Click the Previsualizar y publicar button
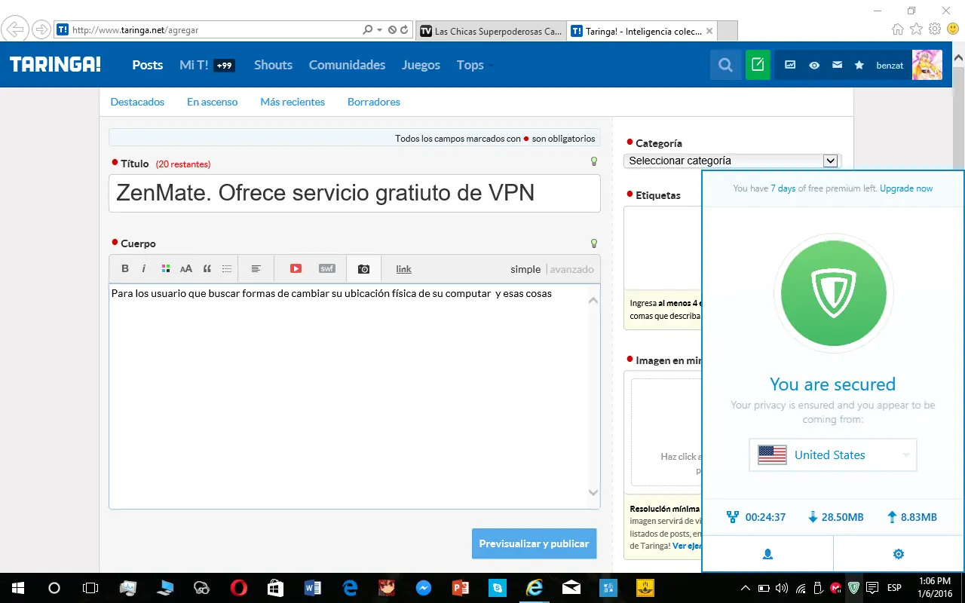This screenshot has width=965, height=603. click(534, 543)
